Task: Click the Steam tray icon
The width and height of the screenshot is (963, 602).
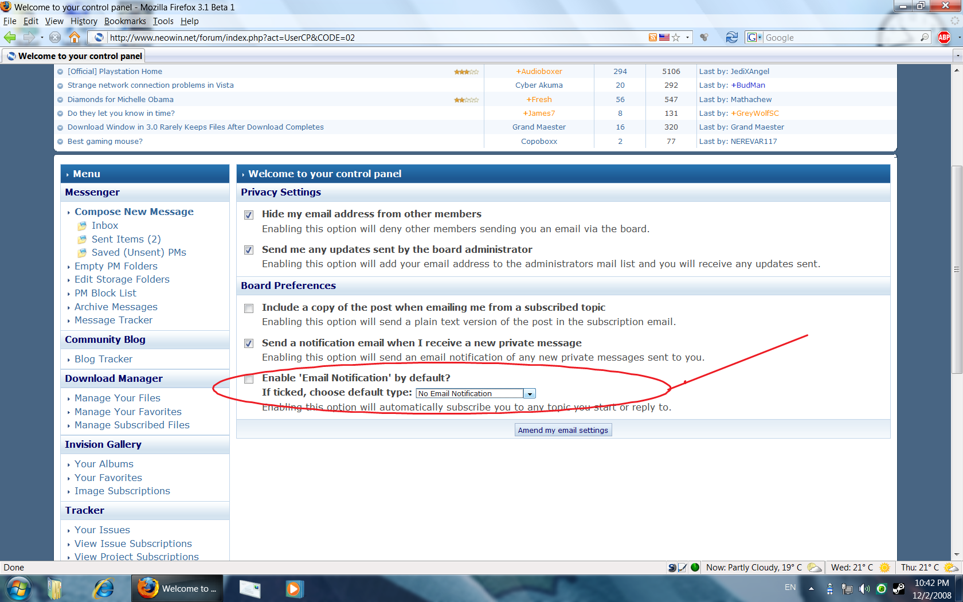Action: [899, 588]
